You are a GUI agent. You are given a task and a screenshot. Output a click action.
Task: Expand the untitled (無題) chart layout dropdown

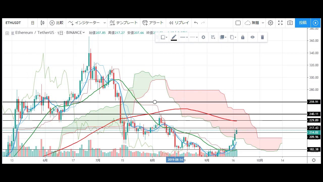[x=263, y=23]
